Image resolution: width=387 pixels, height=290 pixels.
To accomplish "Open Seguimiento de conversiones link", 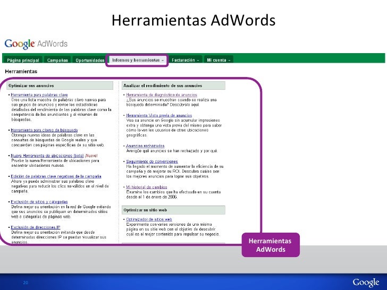I will point(152,161).
